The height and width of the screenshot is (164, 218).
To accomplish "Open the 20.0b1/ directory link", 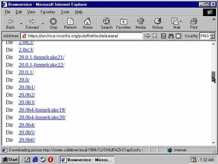I will pyautogui.click(x=27, y=87).
